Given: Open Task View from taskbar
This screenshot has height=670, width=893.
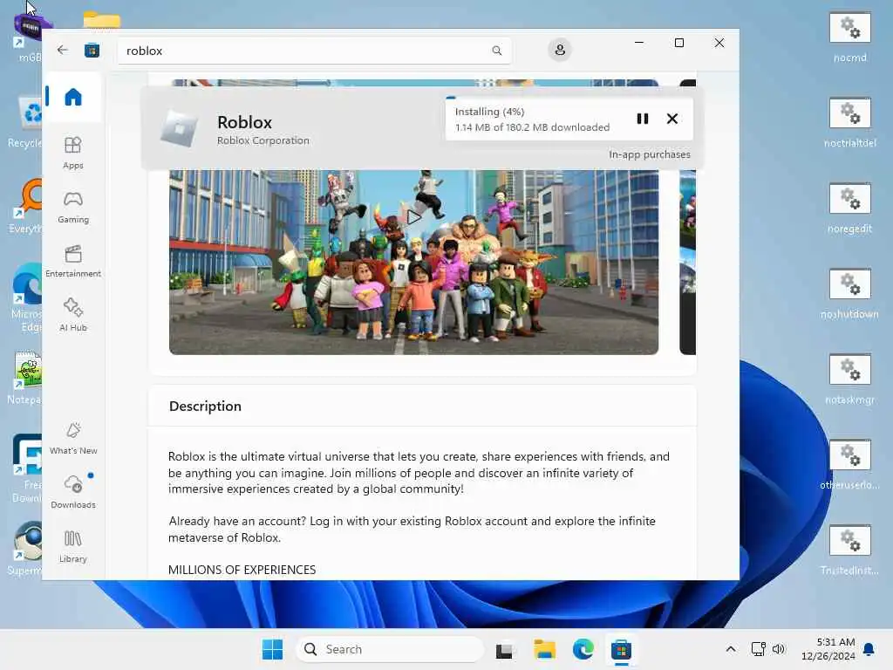Looking at the screenshot, I should click(504, 649).
